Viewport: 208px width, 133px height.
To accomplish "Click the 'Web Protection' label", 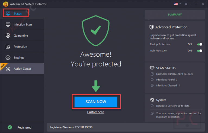I will coord(158,51).
